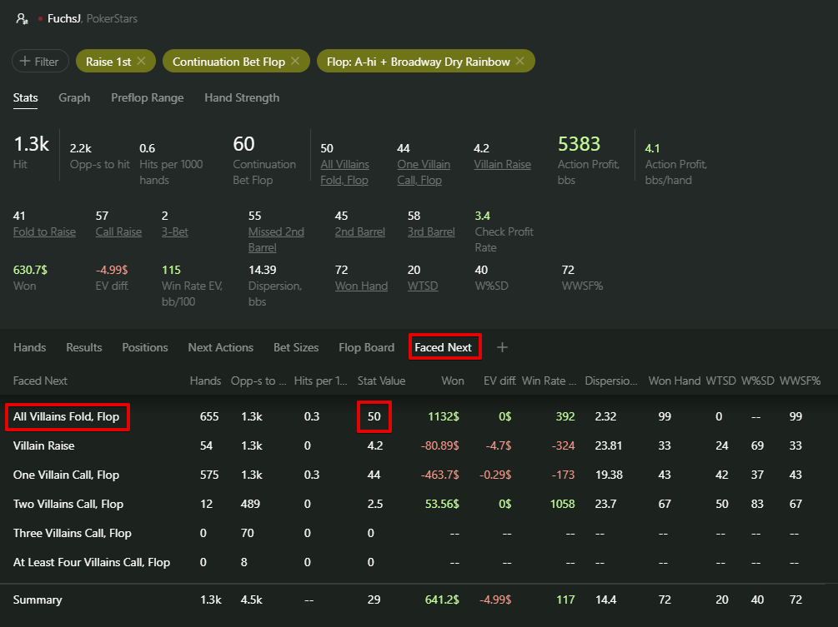
Task: Sort by the Stat Value column header
Action: (x=381, y=381)
